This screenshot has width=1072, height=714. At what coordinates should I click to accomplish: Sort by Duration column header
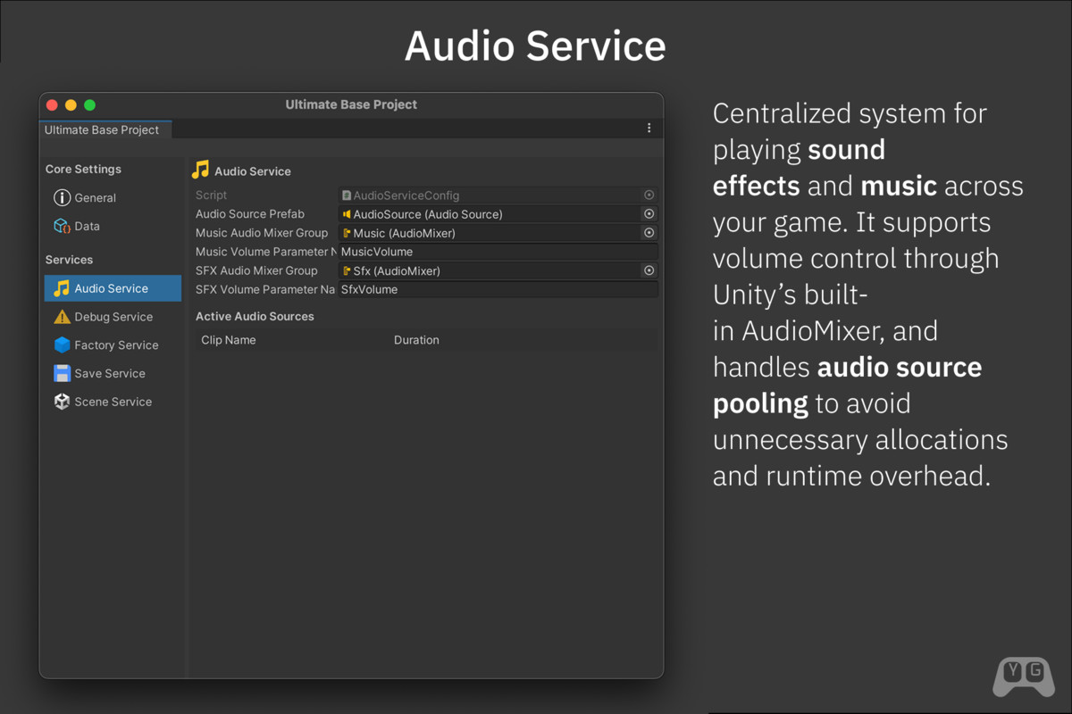click(x=416, y=340)
